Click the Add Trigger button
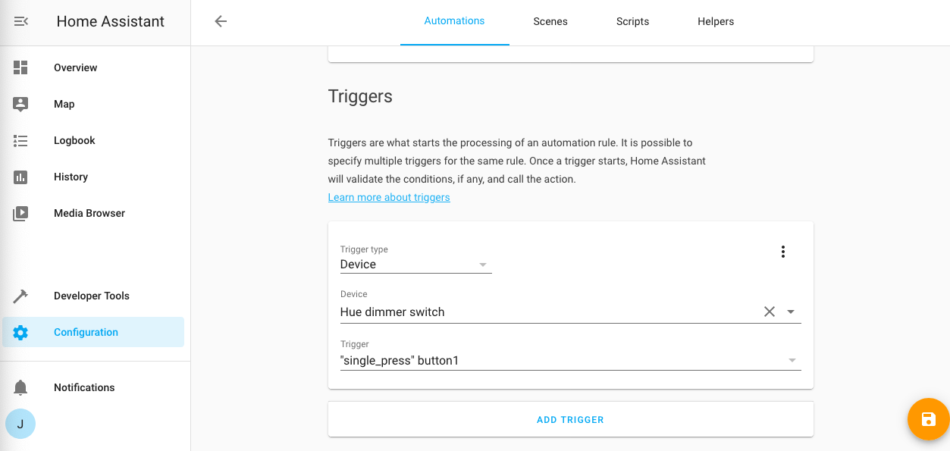Screen dimensions: 950x451 pos(570,419)
